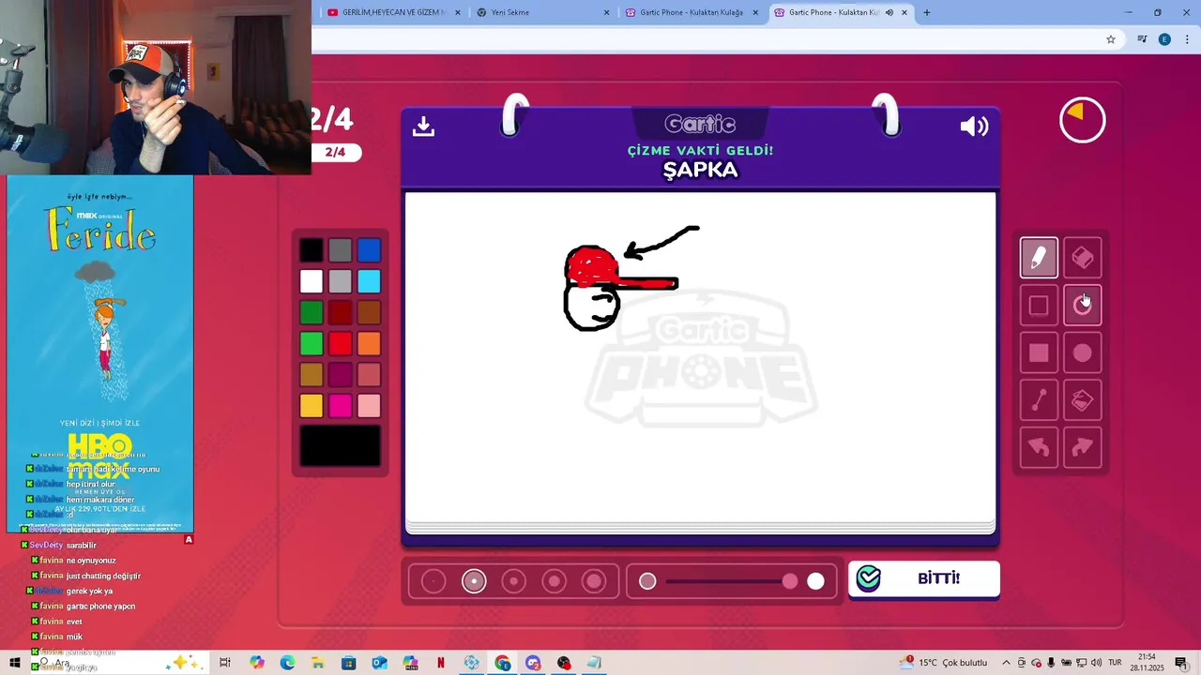Image resolution: width=1201 pixels, height=675 pixels.
Task: Pick the dark red color swatch
Action: pos(341,312)
